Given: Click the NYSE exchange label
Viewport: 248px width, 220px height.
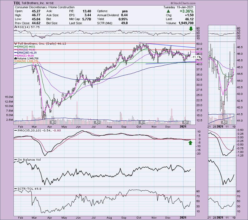Looking at the screenshot, I should click(x=50, y=3).
